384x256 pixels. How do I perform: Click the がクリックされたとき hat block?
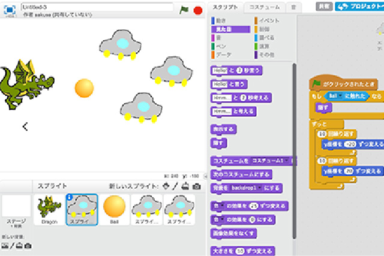343,83
